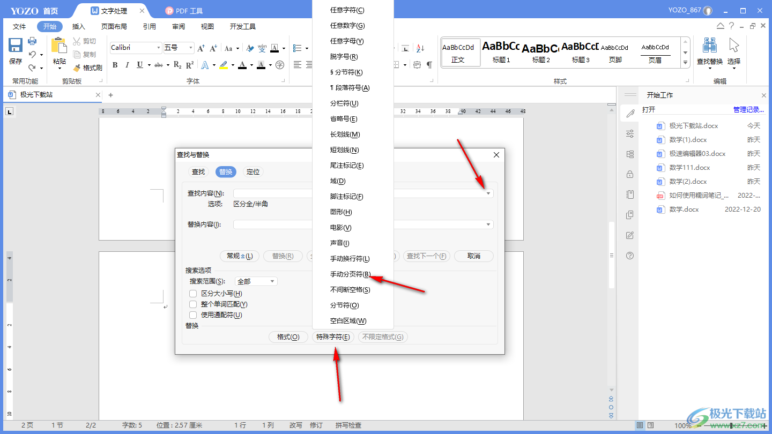Click the help question mark sidebar icon
772x434 pixels.
pos(630,256)
